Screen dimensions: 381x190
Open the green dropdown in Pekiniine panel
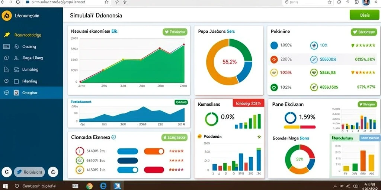365,32
